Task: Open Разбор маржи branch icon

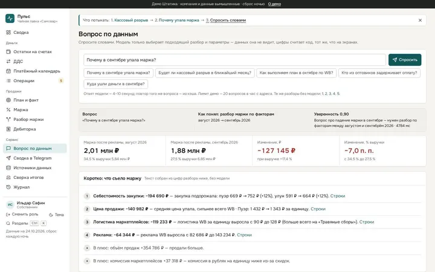Action: 8,119
